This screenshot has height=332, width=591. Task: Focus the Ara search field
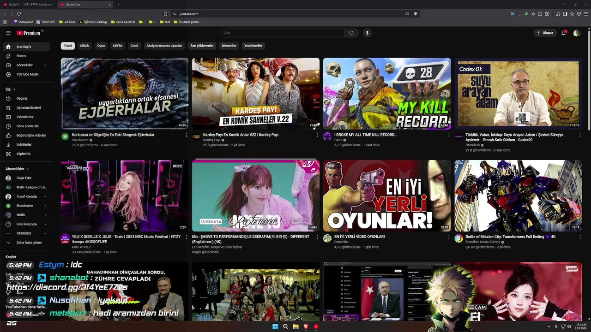click(x=283, y=33)
